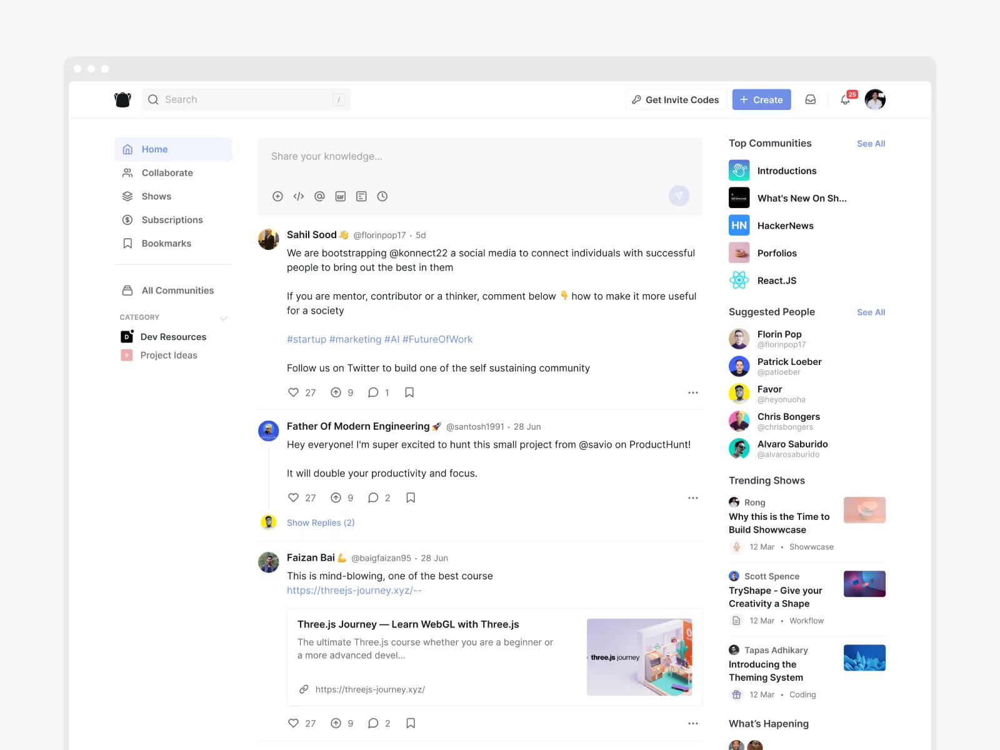Like Sahil Sood's post with heart
The image size is (1000, 750).
point(293,392)
